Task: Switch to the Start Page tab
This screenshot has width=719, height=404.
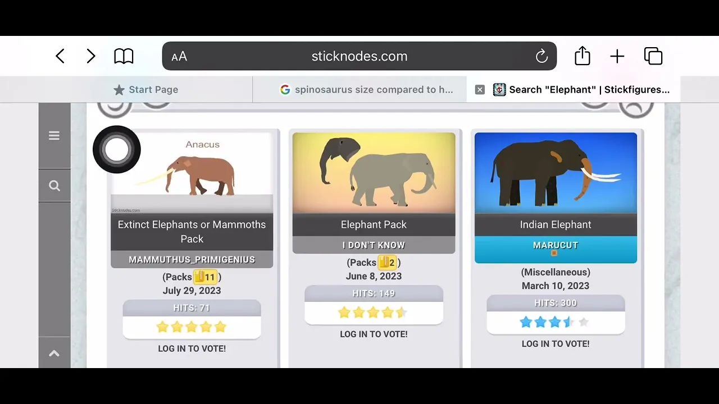Action: [146, 90]
